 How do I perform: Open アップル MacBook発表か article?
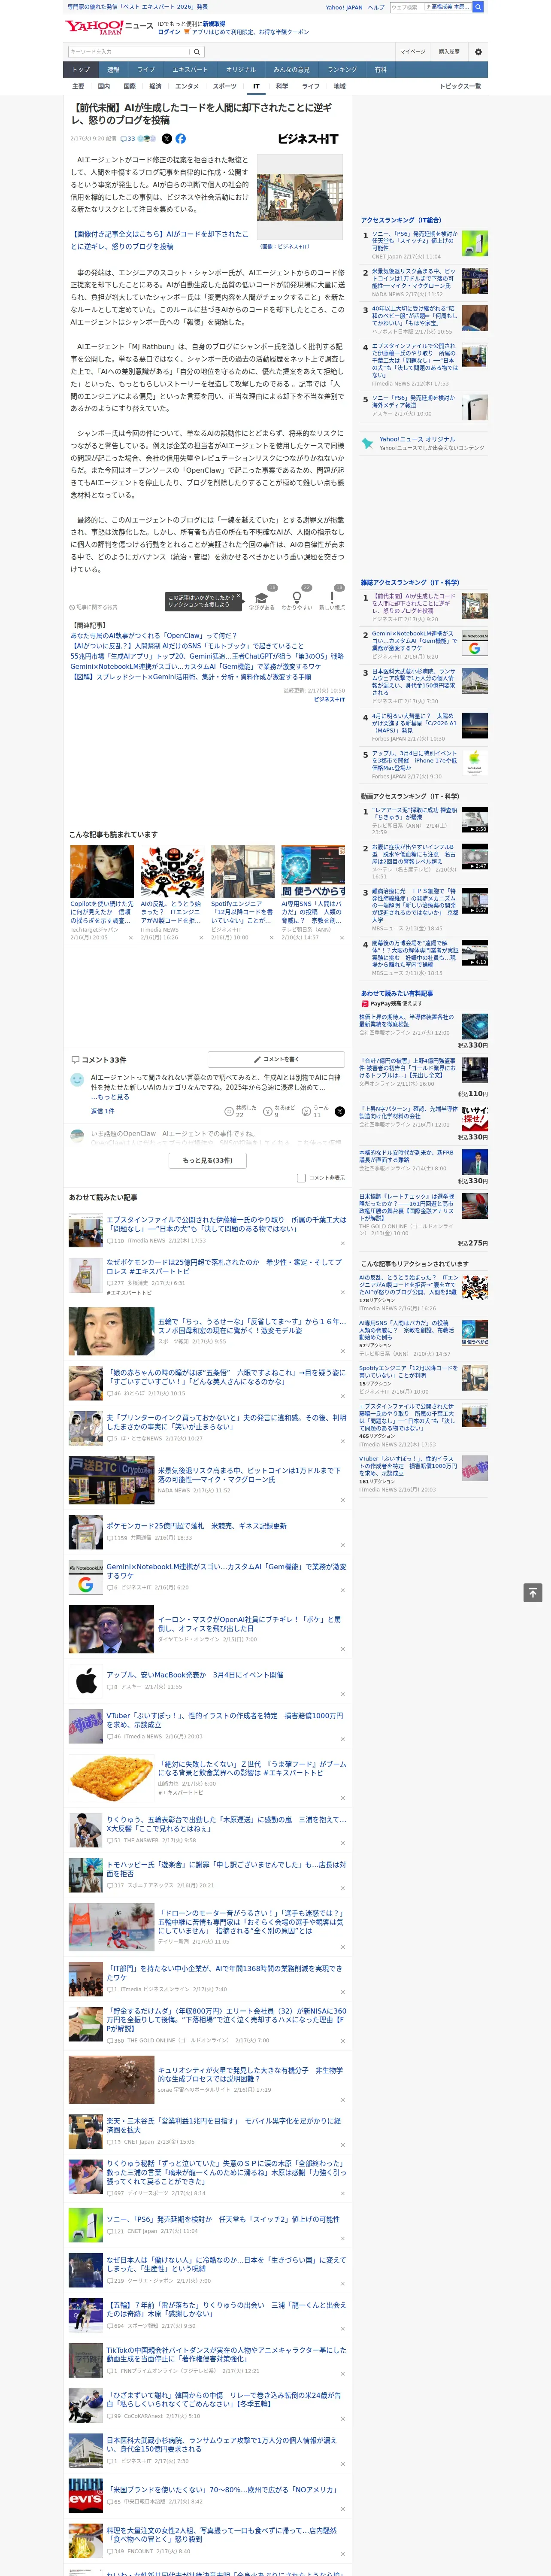point(195,1675)
